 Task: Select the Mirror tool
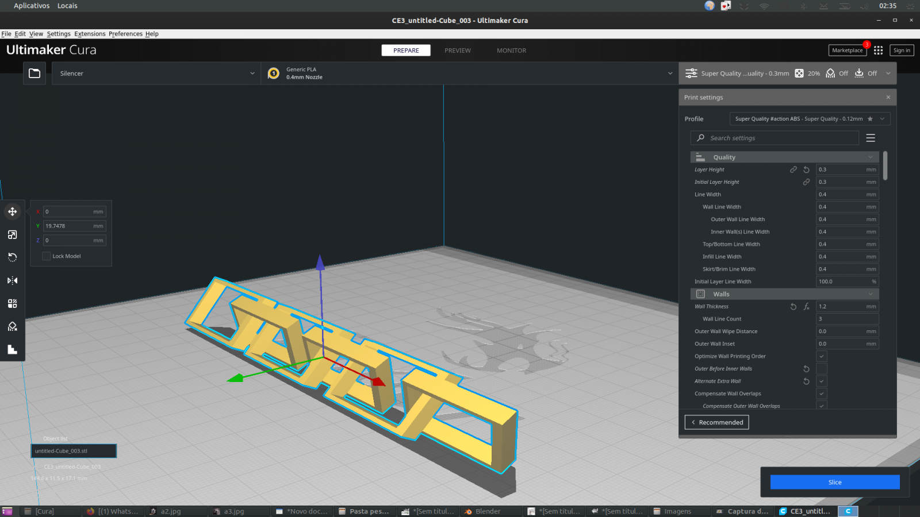pos(12,280)
